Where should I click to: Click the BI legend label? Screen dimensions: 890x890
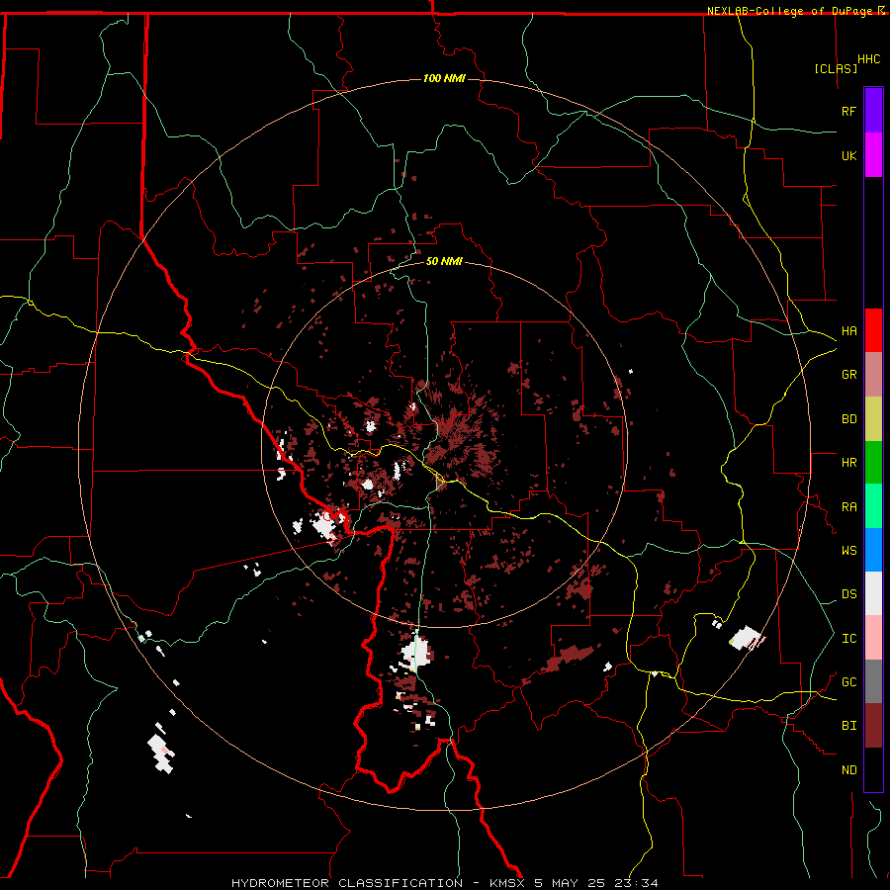click(848, 726)
